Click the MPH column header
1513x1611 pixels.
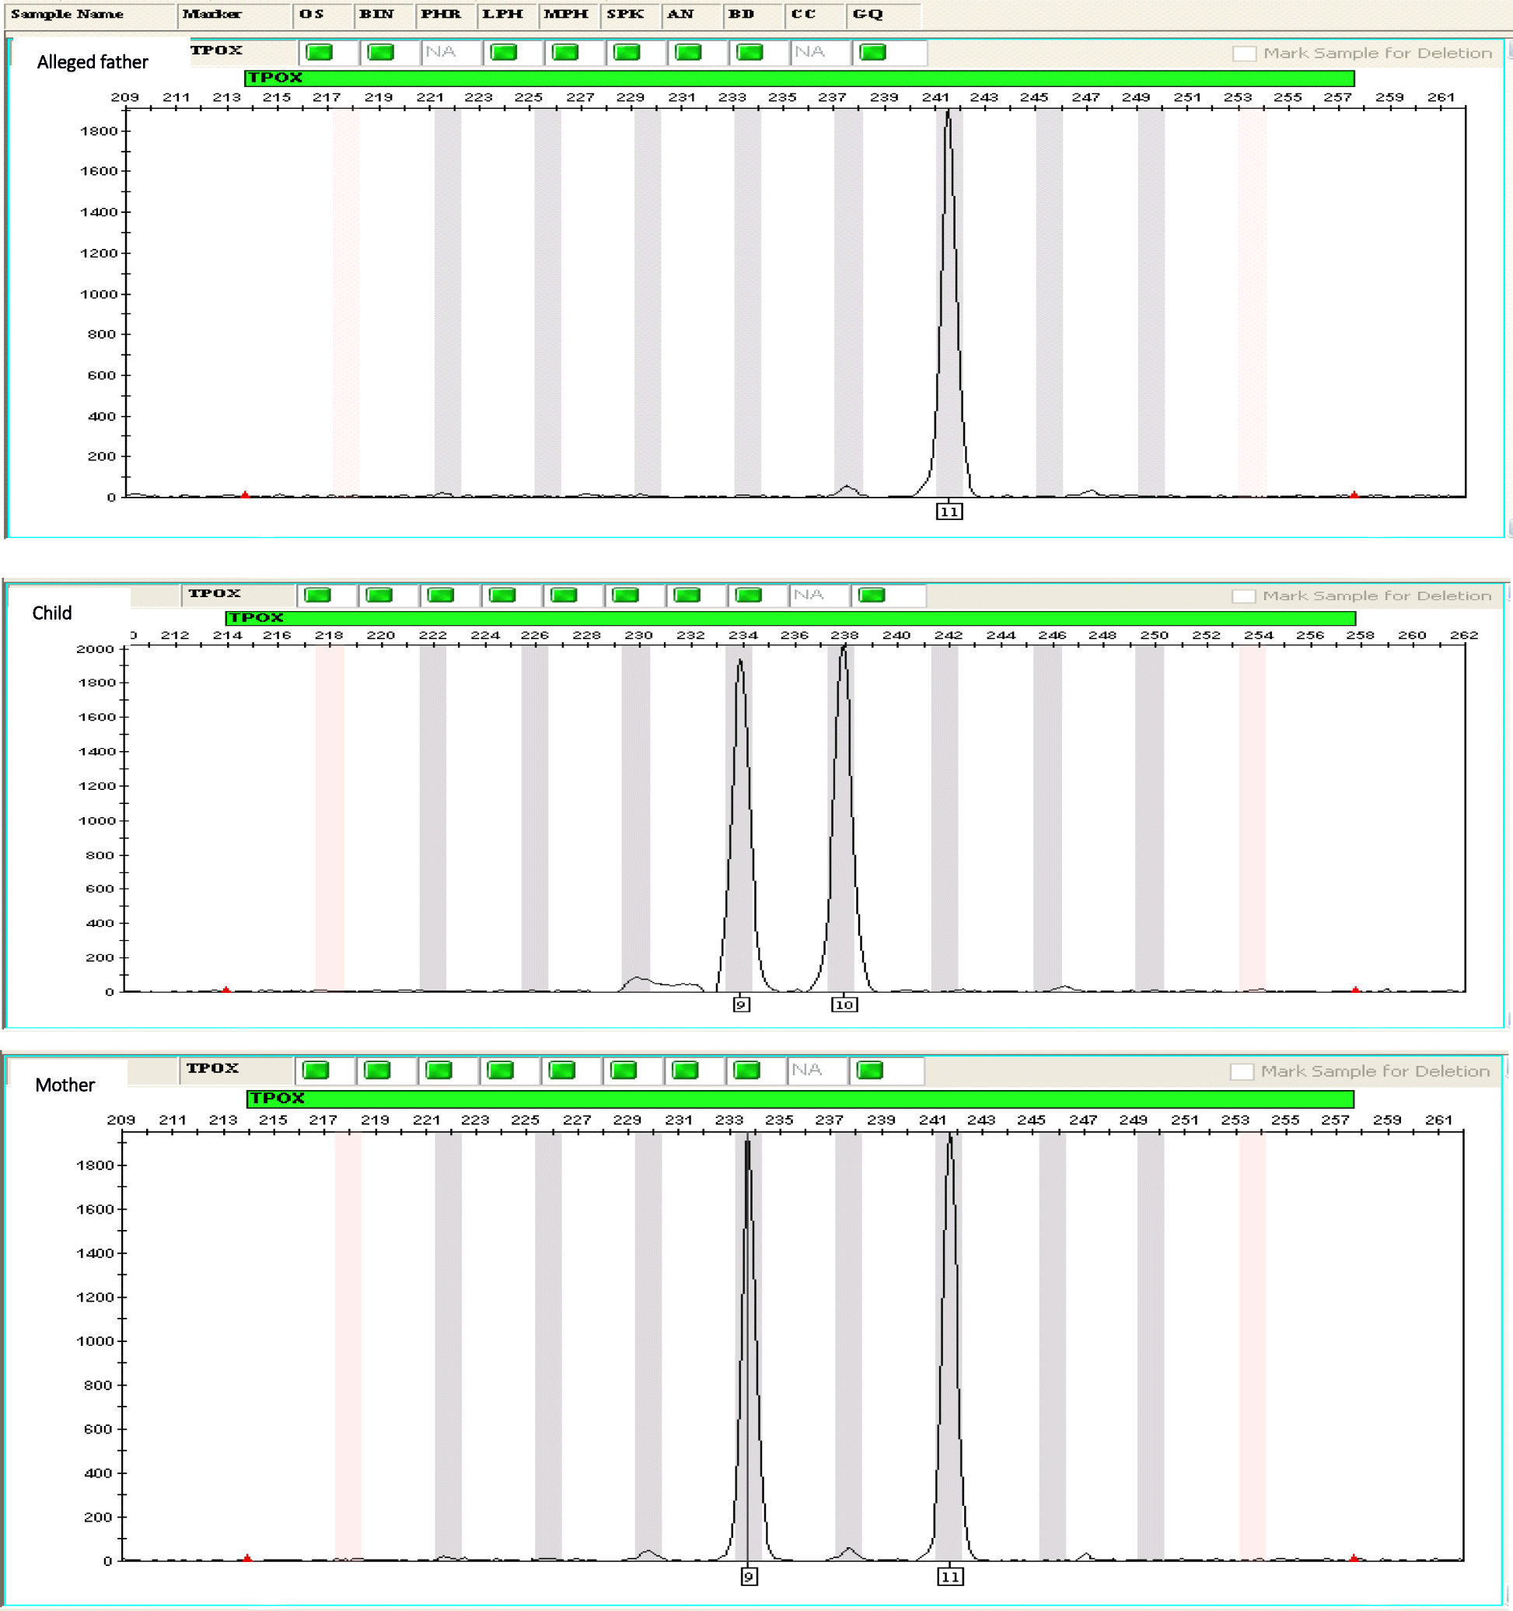(x=570, y=15)
